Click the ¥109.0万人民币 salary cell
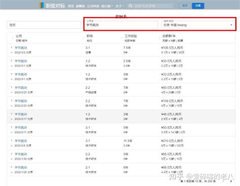Screen dimensions: 240x186 (172, 101)
